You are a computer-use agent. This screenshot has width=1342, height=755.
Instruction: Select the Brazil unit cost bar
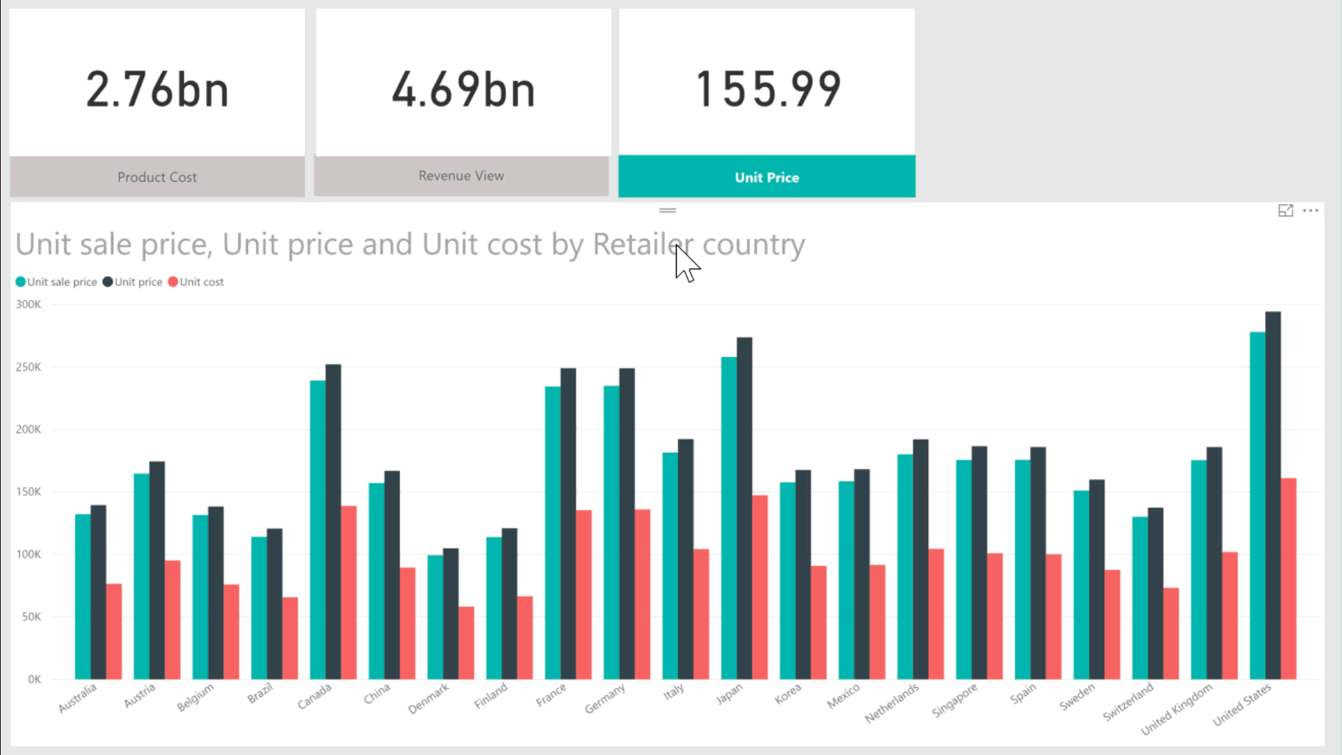tap(290, 638)
